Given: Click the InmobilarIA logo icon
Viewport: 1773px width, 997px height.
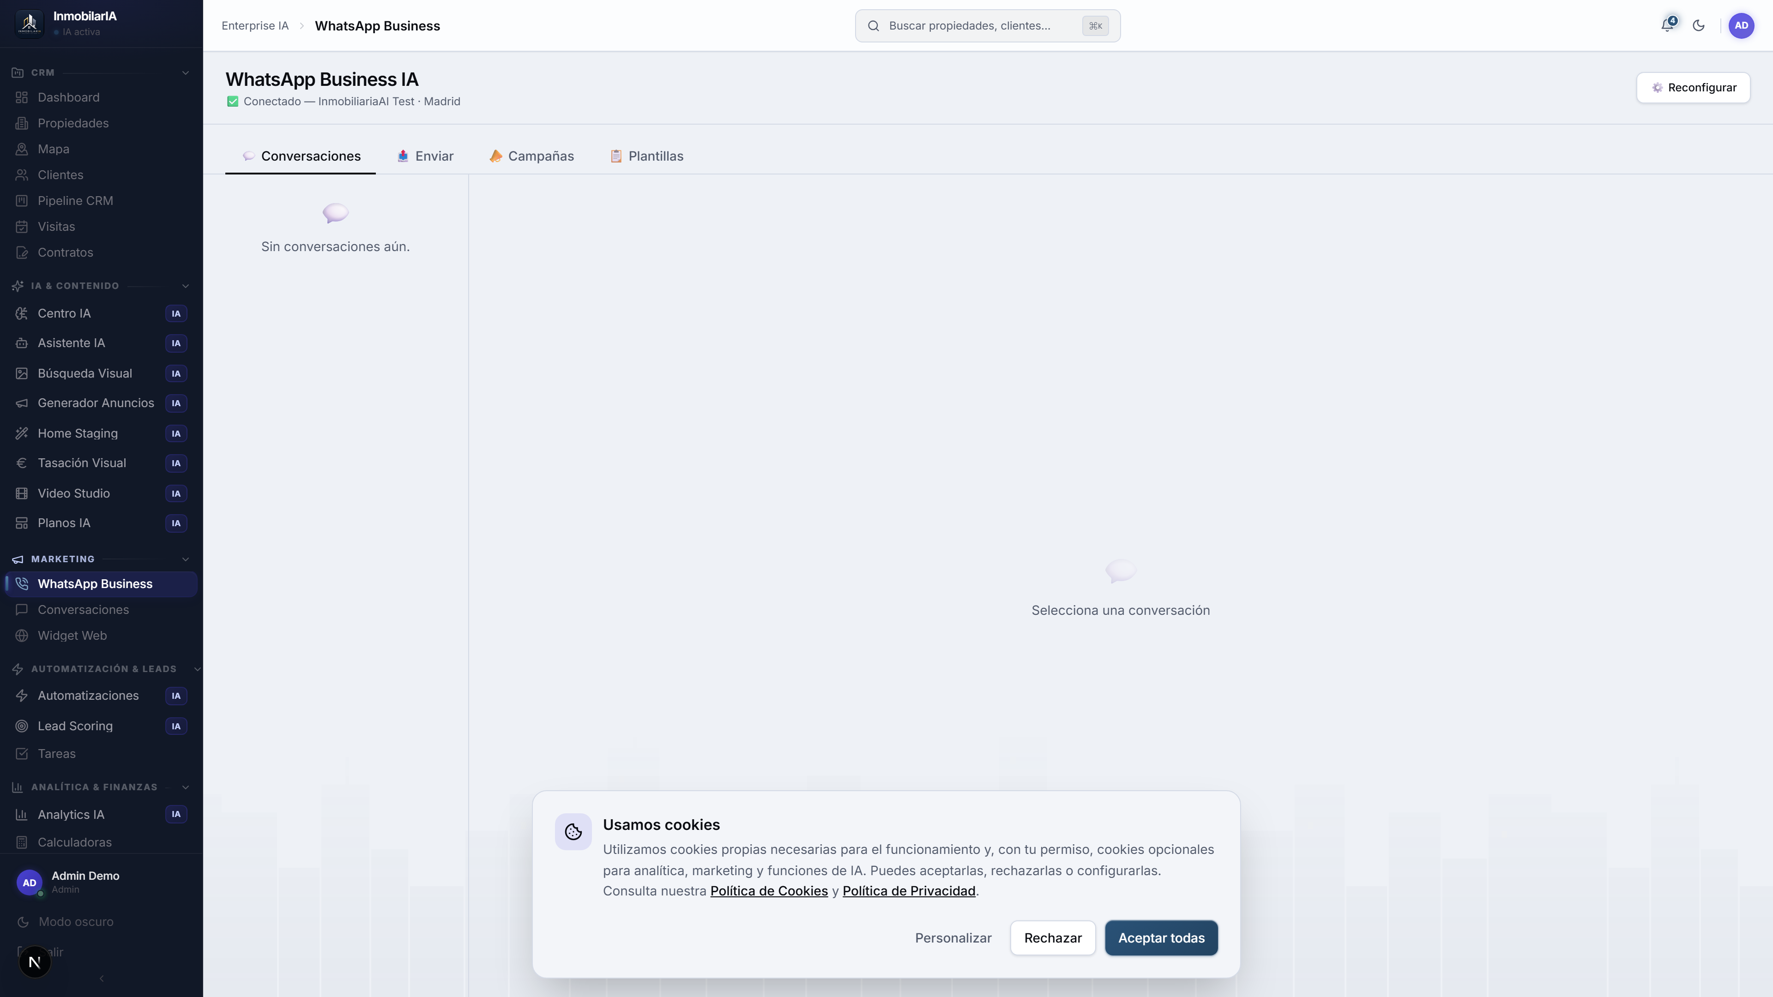Looking at the screenshot, I should 29,24.
